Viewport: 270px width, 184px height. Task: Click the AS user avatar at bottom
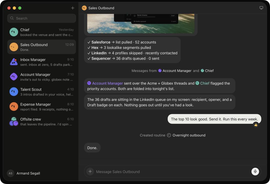(10, 173)
